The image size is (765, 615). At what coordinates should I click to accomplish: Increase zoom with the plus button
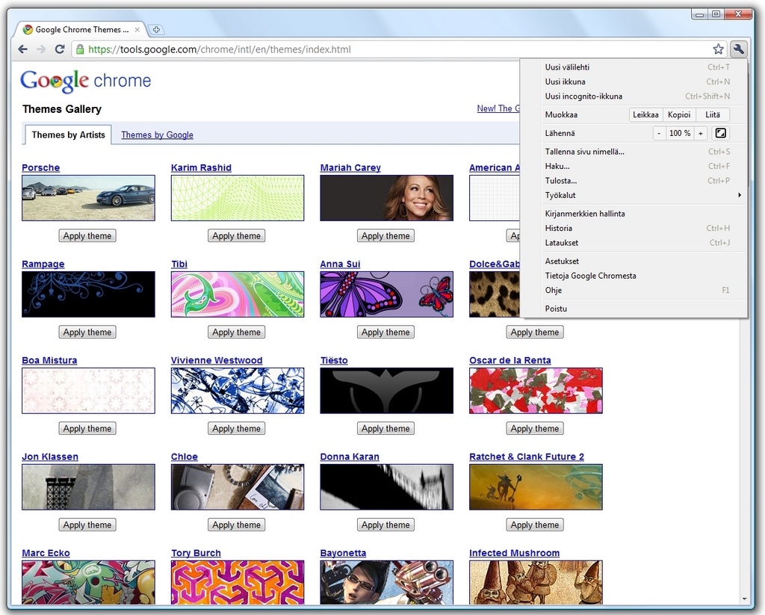(700, 133)
